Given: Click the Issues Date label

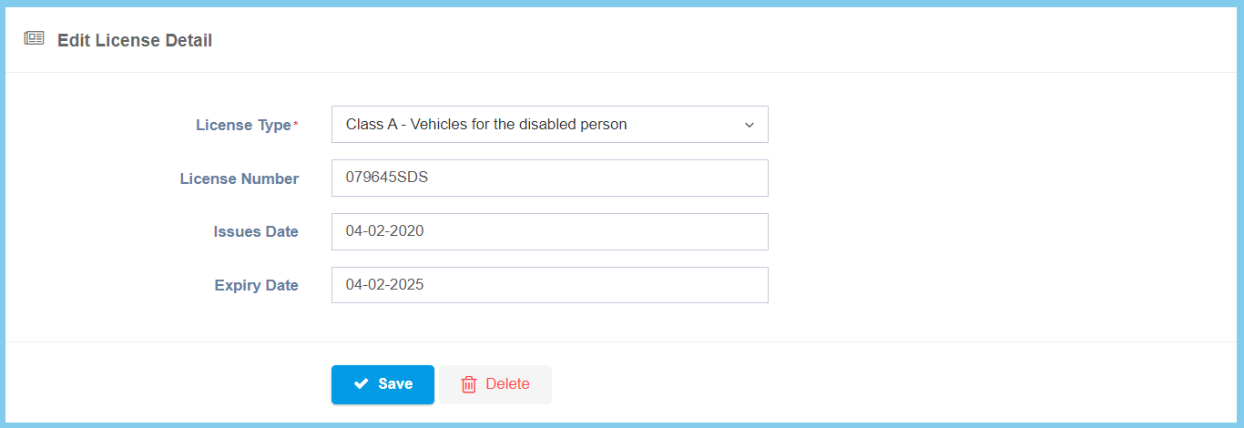Looking at the screenshot, I should pos(256,232).
